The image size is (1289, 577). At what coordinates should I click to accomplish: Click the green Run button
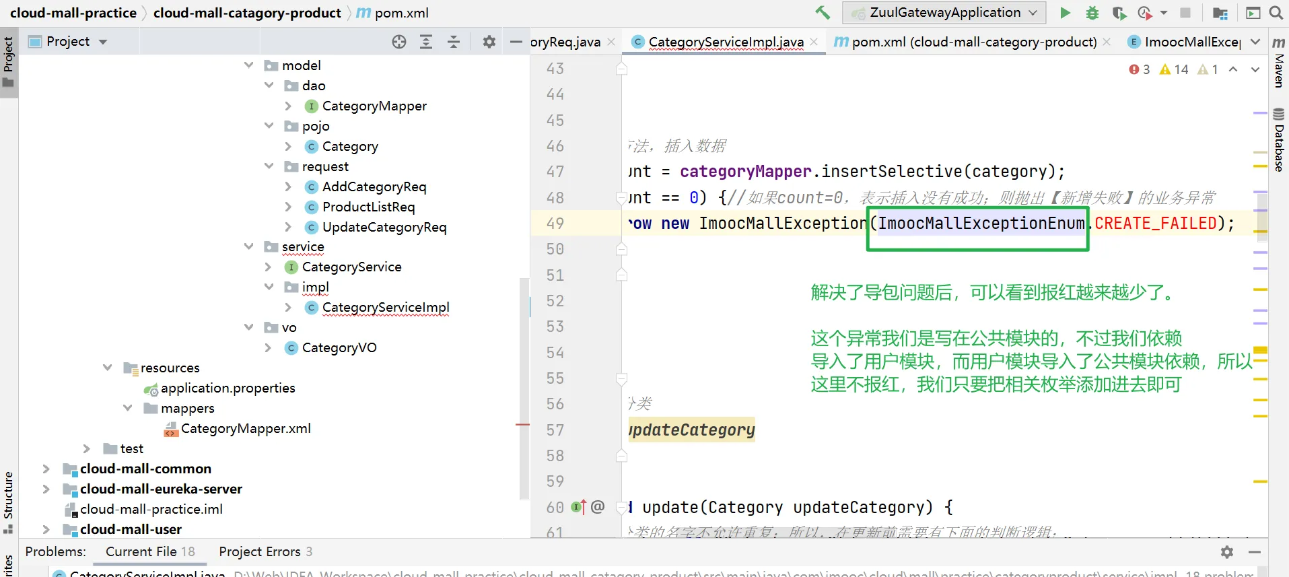pyautogui.click(x=1065, y=13)
